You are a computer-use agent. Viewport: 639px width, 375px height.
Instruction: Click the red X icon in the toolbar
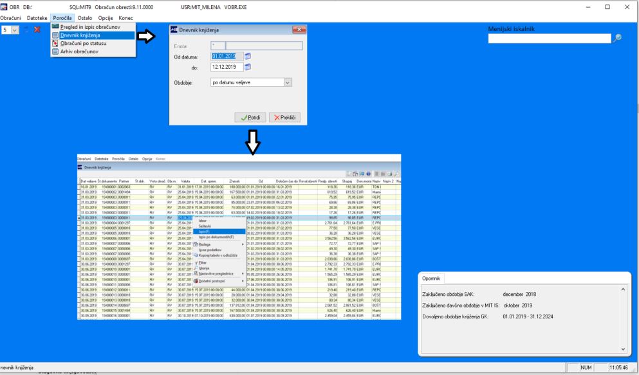(x=37, y=30)
